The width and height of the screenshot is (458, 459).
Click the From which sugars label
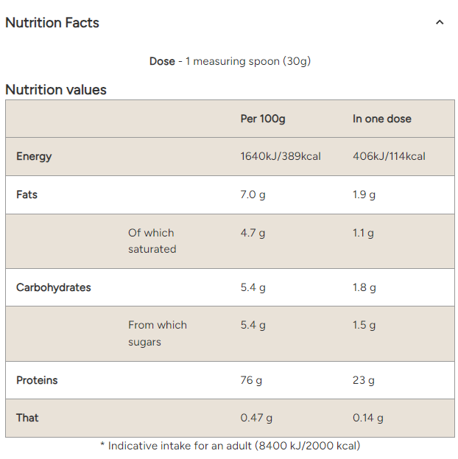tap(157, 333)
